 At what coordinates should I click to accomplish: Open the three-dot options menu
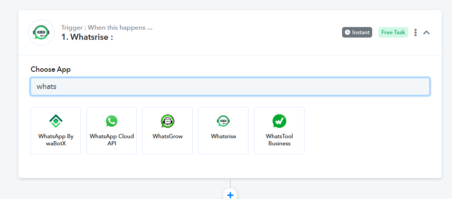coord(415,32)
